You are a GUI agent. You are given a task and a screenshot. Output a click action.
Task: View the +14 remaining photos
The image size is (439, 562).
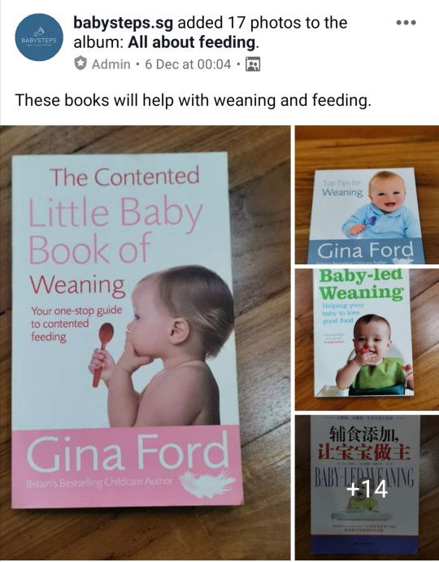367,488
